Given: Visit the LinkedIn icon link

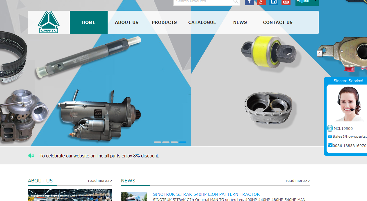Looking at the screenshot, I should coord(274,2).
